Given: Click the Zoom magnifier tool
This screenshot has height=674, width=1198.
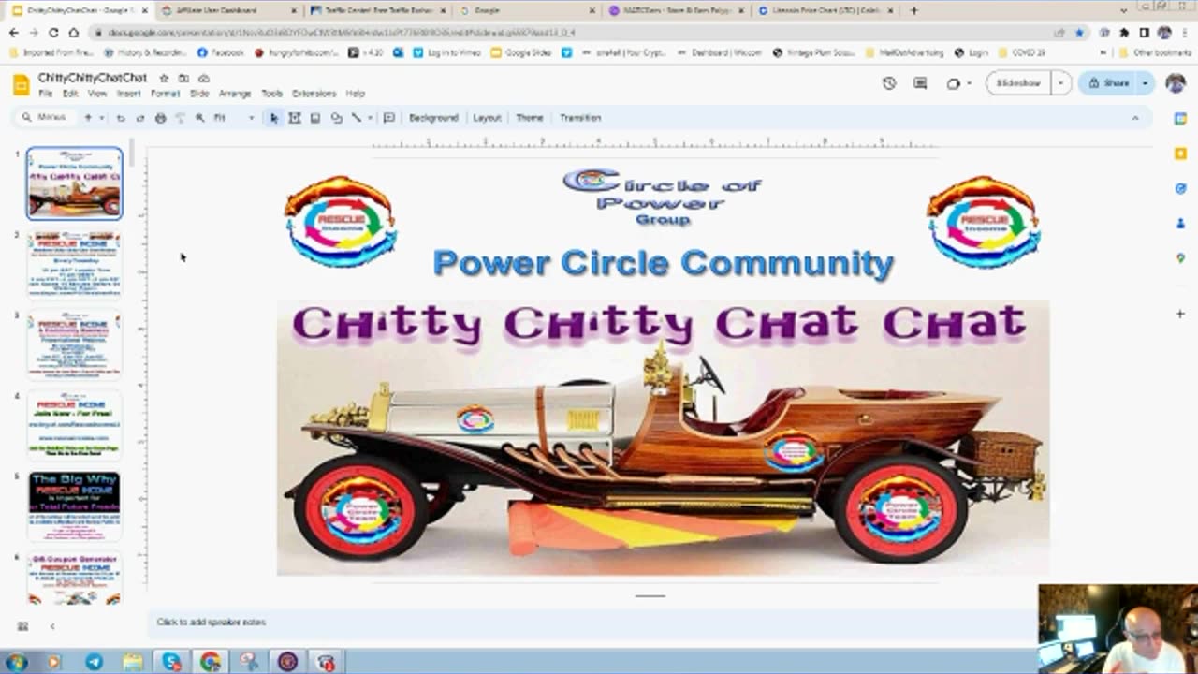Looking at the screenshot, I should (x=199, y=118).
